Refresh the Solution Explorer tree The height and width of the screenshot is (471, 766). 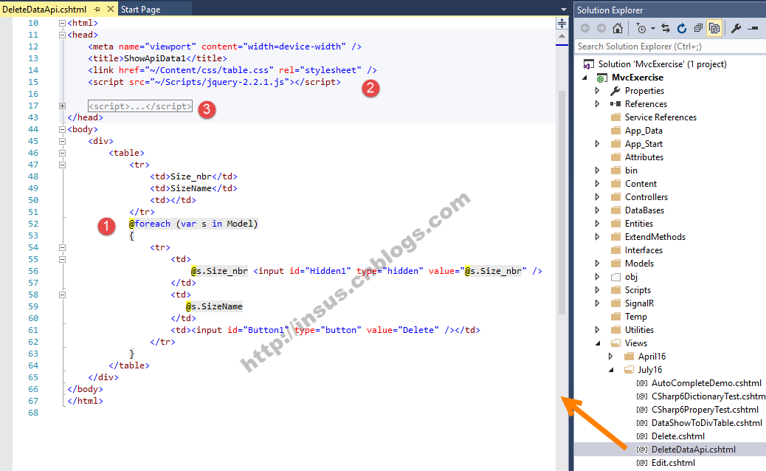coord(681,28)
